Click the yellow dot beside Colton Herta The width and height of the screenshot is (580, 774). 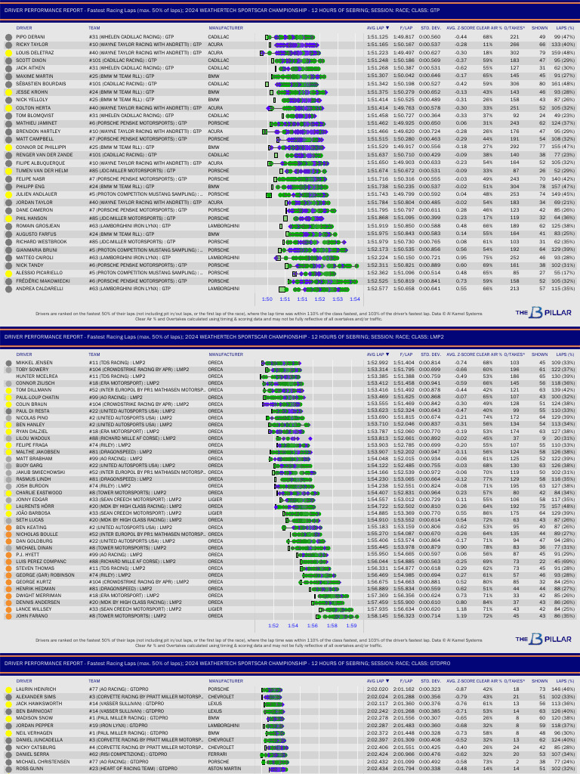[x=8, y=108]
